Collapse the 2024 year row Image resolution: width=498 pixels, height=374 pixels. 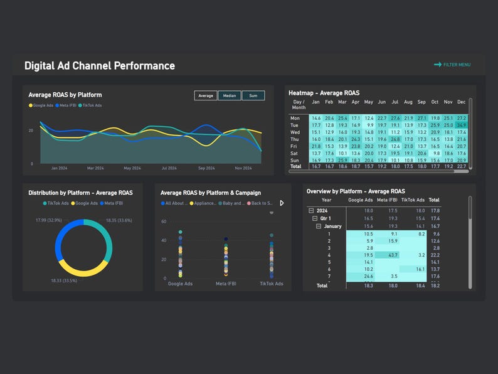pos(311,211)
